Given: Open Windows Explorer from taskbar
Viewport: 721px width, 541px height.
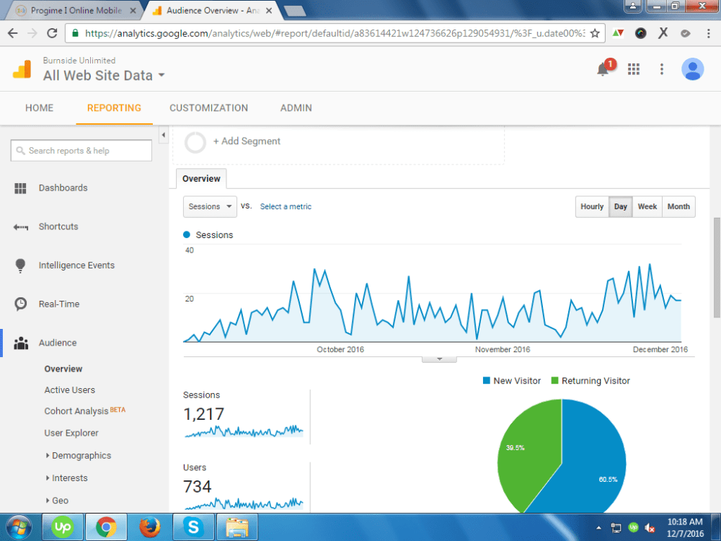Looking at the screenshot, I should tap(237, 527).
